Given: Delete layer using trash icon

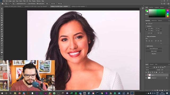Looking at the screenshot, I should coord(167,90).
